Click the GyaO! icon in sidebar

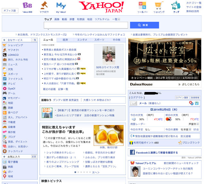[5, 88]
